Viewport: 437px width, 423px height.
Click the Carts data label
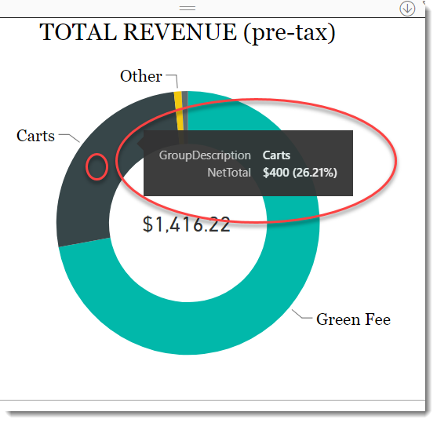point(35,136)
